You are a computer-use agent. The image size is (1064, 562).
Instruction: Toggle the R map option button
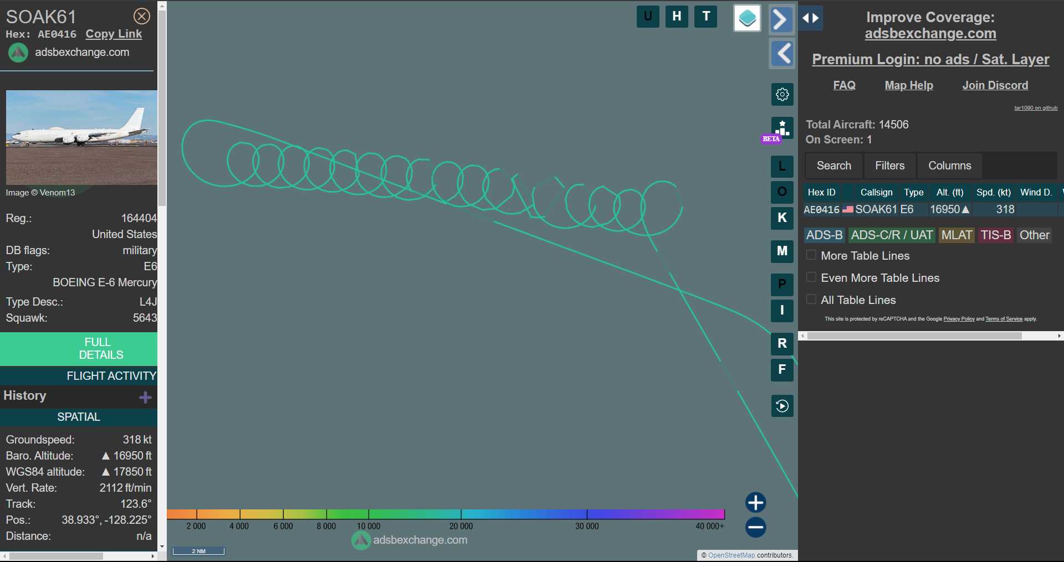click(x=782, y=343)
